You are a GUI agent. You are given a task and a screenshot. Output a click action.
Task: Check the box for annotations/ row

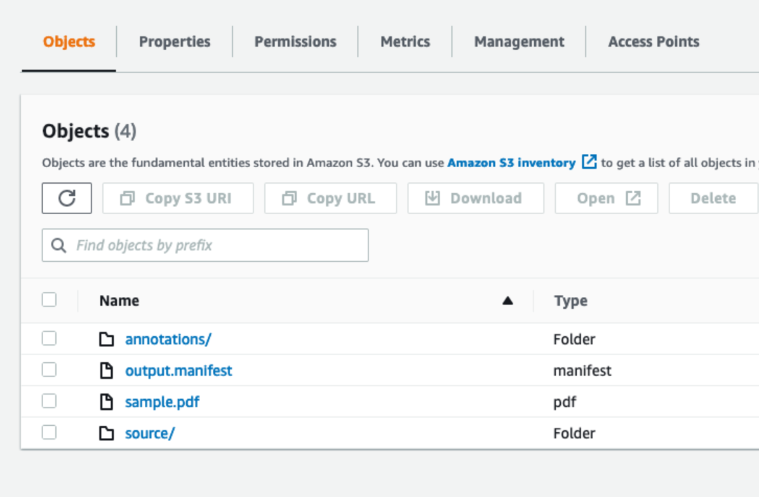coord(49,338)
